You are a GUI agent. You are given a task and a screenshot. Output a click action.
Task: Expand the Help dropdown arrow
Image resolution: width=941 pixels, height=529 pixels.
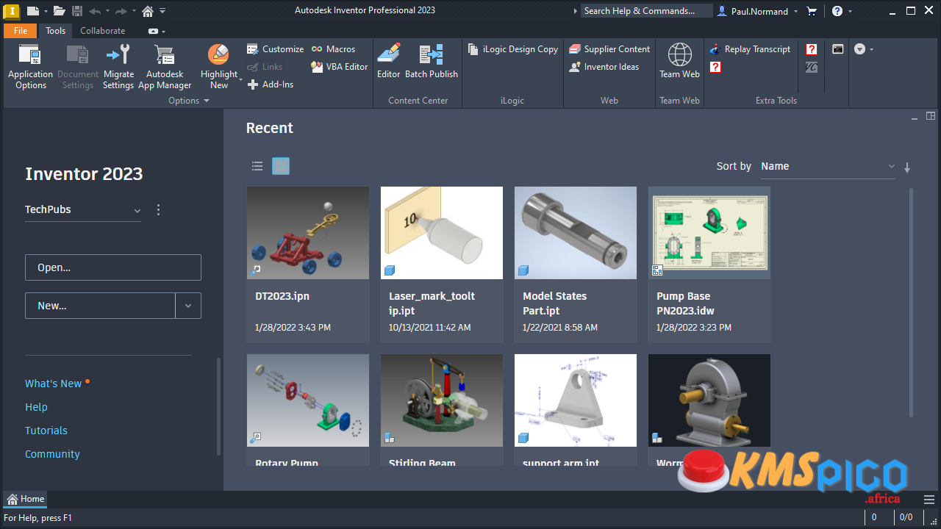(x=851, y=11)
